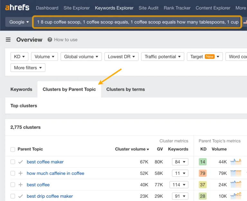Screen dimensions: 247x201
Task: Open trend sparkline for best coffee row
Action: click(236, 185)
